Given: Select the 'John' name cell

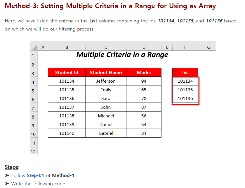Looking at the screenshot, I should pos(106,107).
